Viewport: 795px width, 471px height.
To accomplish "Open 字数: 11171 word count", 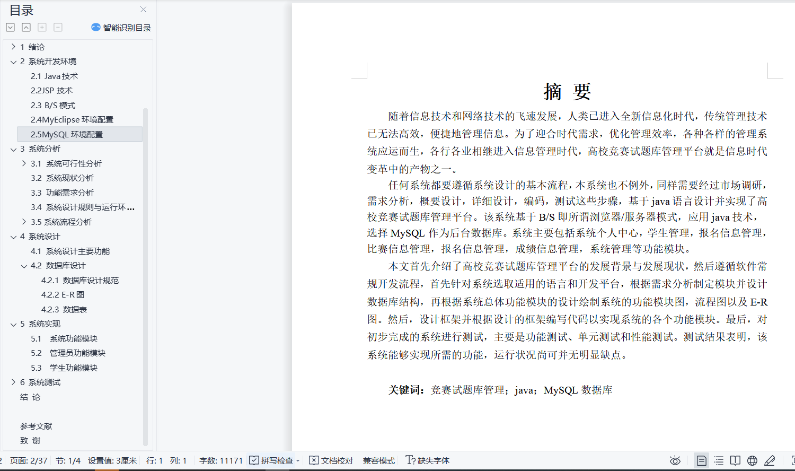I will point(221,460).
